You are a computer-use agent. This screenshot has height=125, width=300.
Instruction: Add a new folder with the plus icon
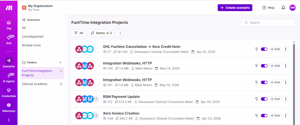[x=61, y=62]
